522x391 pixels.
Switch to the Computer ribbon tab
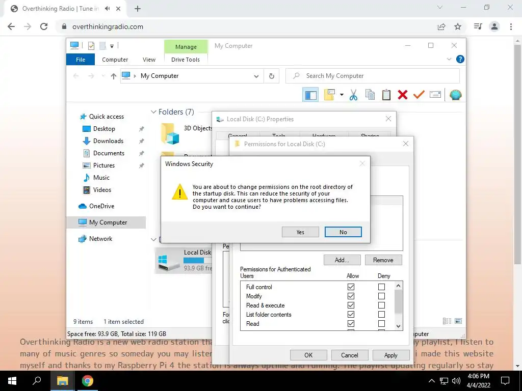click(x=115, y=60)
